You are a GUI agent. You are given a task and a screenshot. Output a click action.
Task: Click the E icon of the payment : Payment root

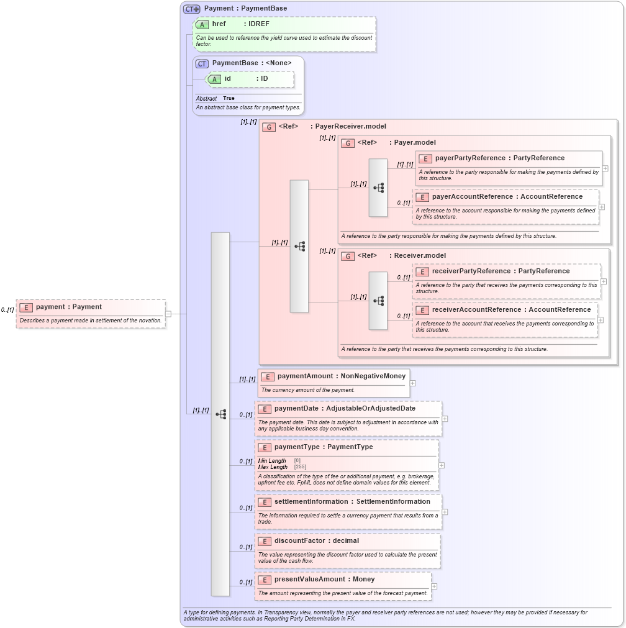pos(25,307)
